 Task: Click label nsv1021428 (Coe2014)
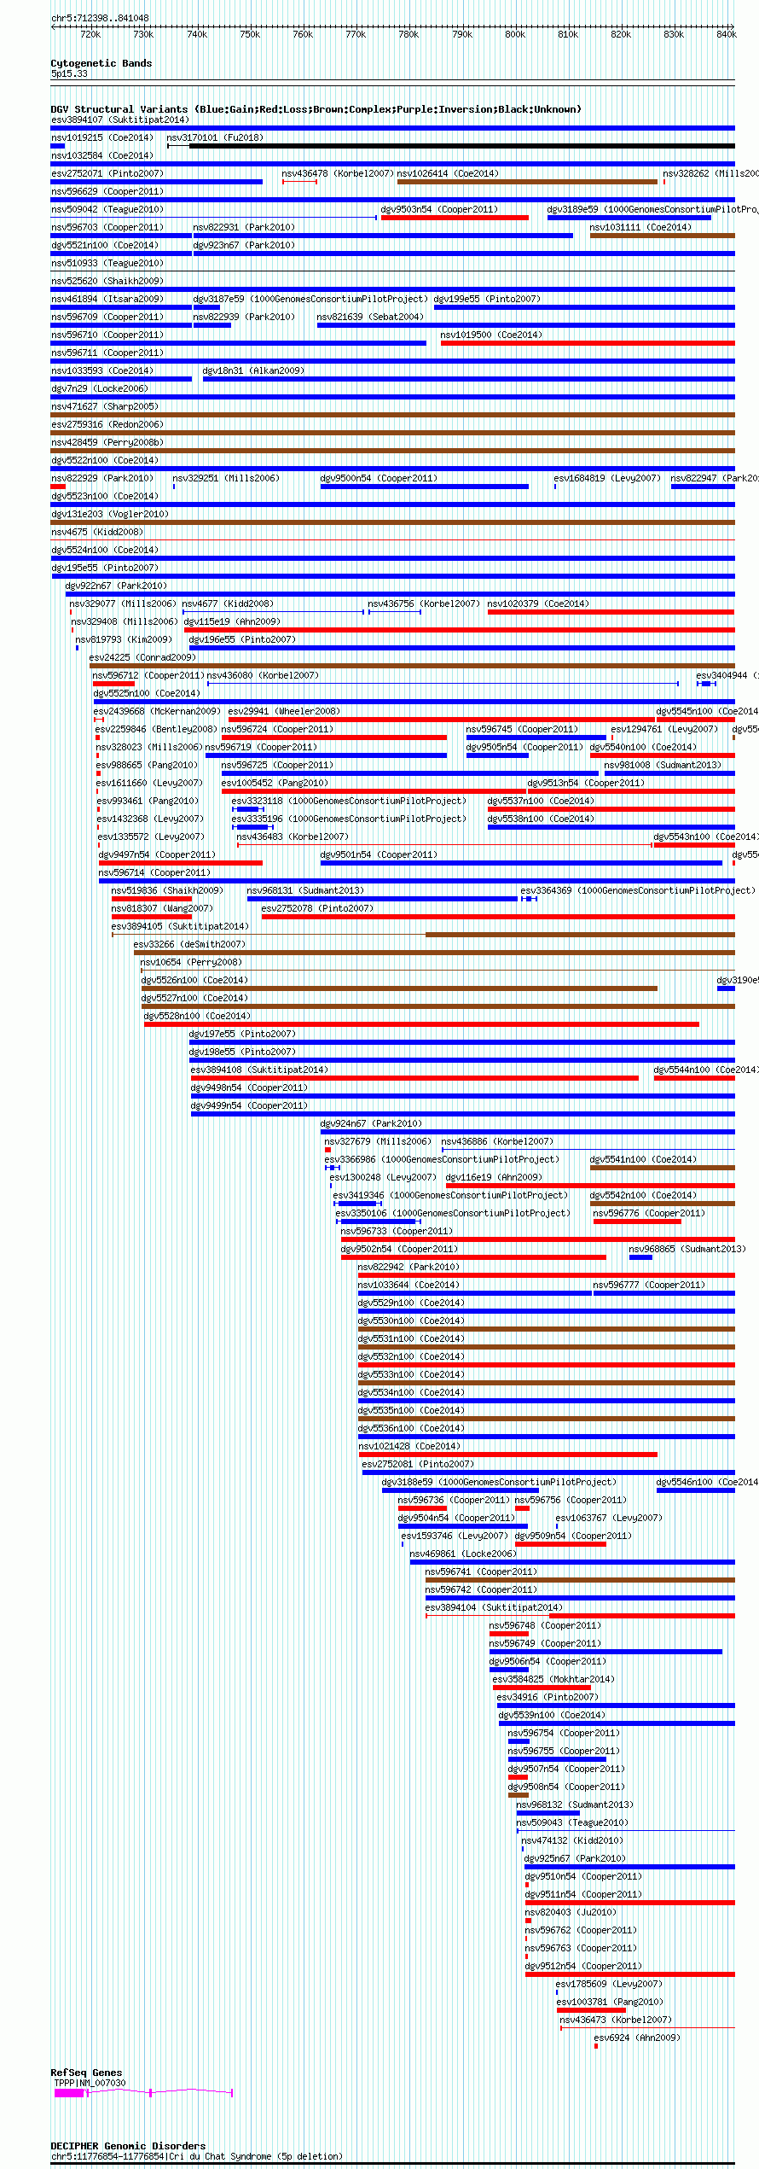(x=409, y=1446)
